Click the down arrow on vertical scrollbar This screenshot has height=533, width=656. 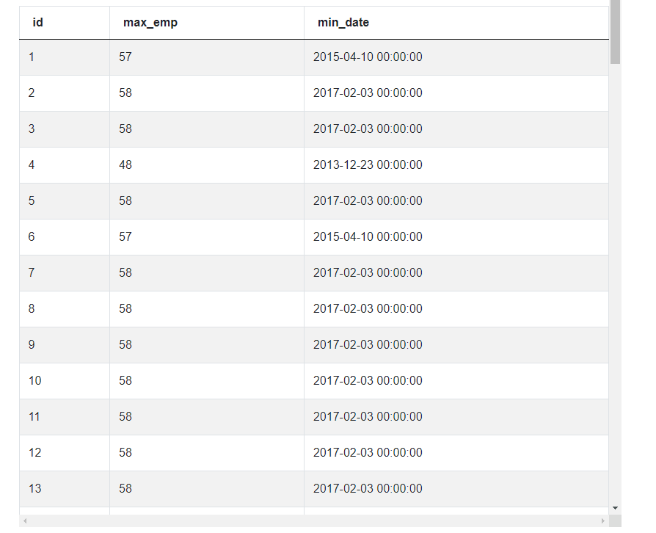click(616, 507)
